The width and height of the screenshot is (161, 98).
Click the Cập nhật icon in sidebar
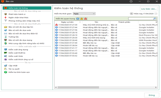click(6, 66)
